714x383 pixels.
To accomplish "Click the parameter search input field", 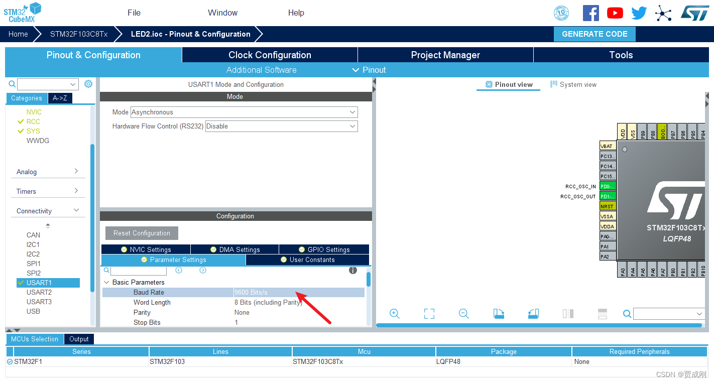I will pos(139,271).
